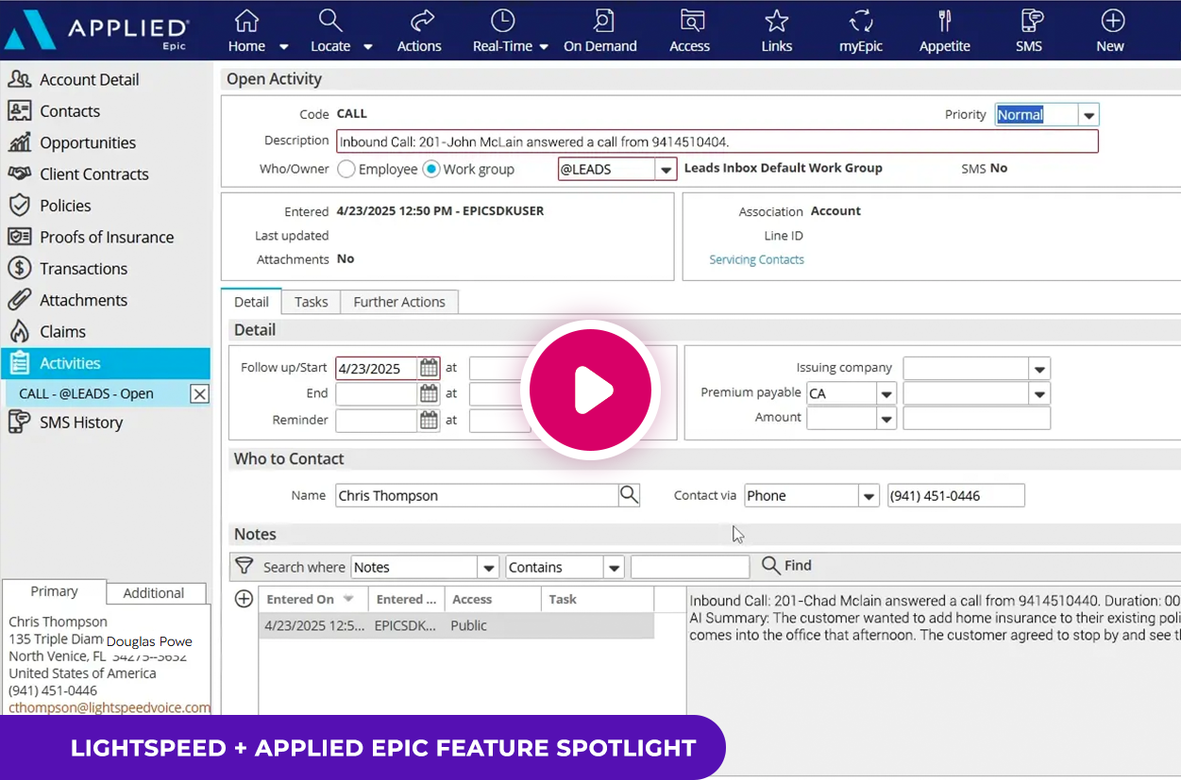The height and width of the screenshot is (780, 1181).
Task: Open the Amount currency dropdown
Action: coord(886,418)
